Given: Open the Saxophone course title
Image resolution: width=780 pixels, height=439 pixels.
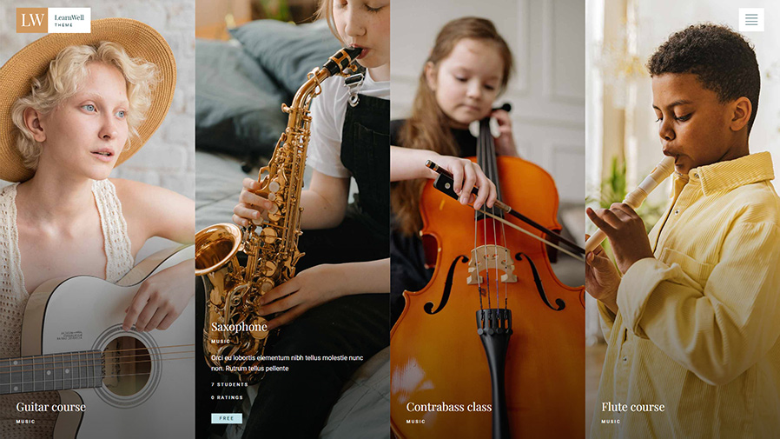Looking at the screenshot, I should pos(239,327).
